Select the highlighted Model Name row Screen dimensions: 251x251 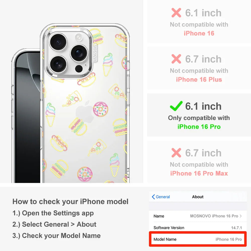tap(198, 239)
